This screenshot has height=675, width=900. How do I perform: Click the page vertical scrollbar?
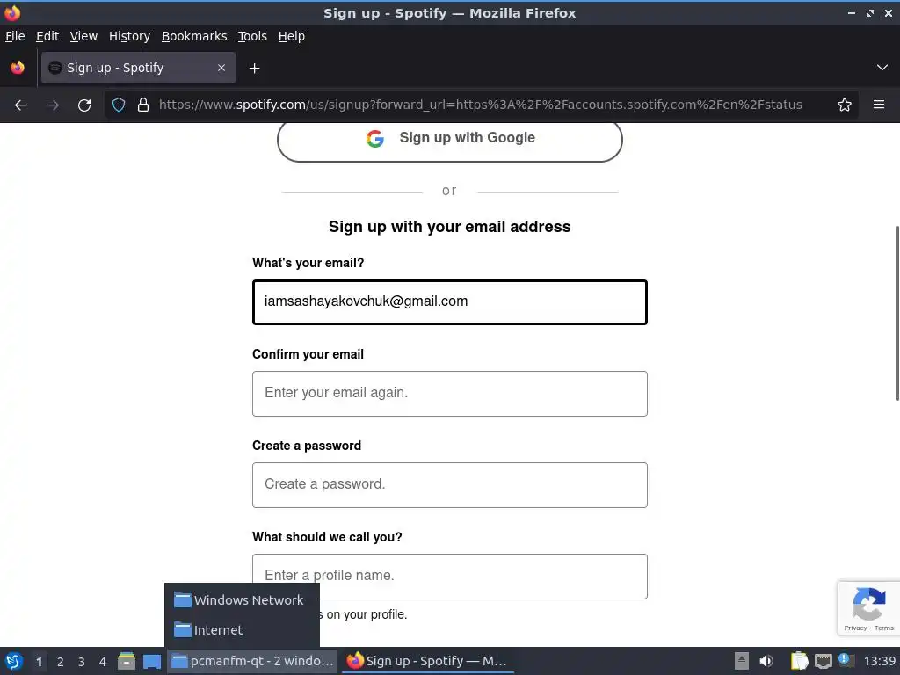click(x=897, y=314)
